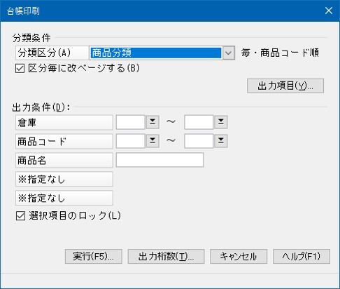Click the 倉庫 end range input
The image size is (340, 289).
click(x=199, y=122)
